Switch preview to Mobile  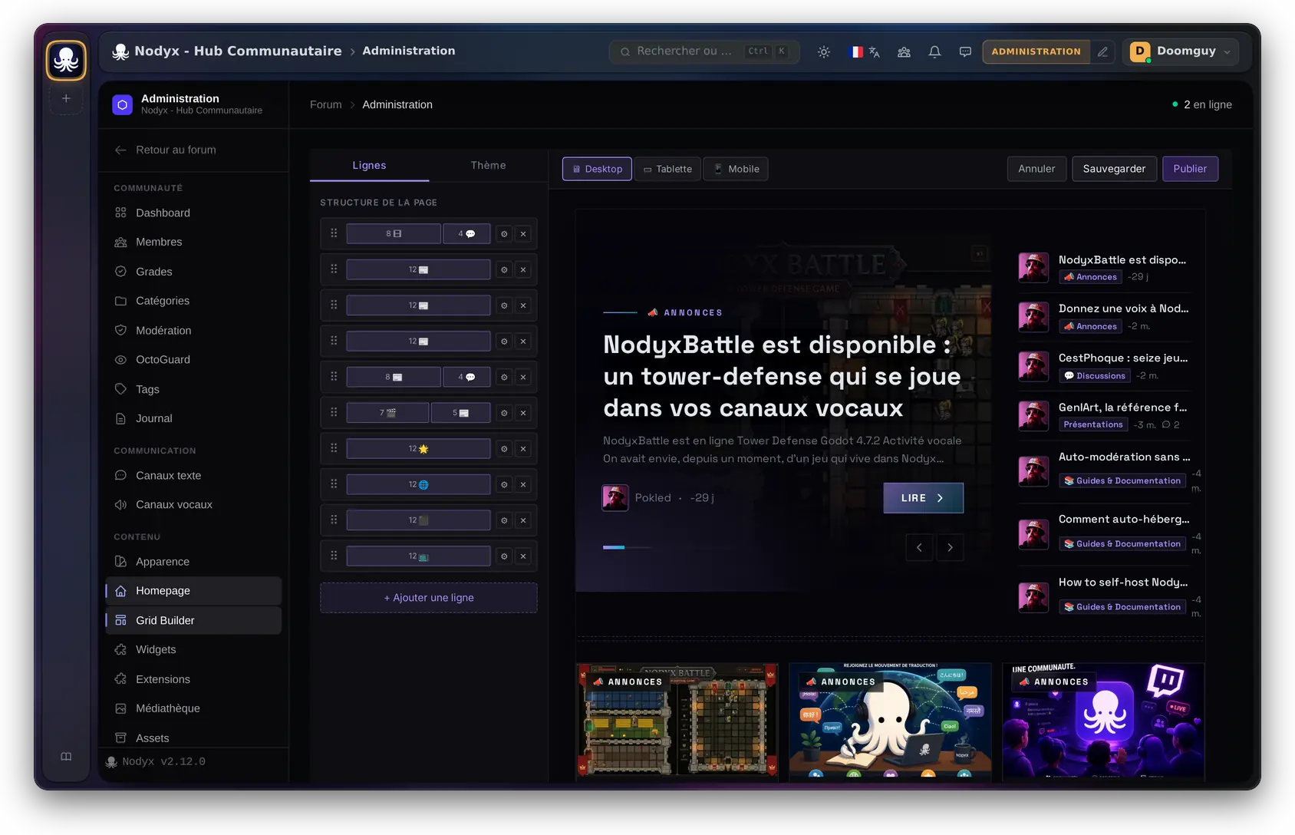(x=736, y=169)
